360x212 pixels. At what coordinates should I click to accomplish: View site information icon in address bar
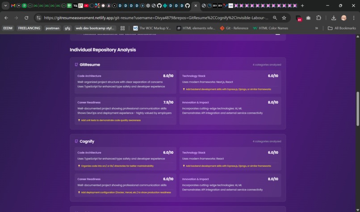[38, 18]
